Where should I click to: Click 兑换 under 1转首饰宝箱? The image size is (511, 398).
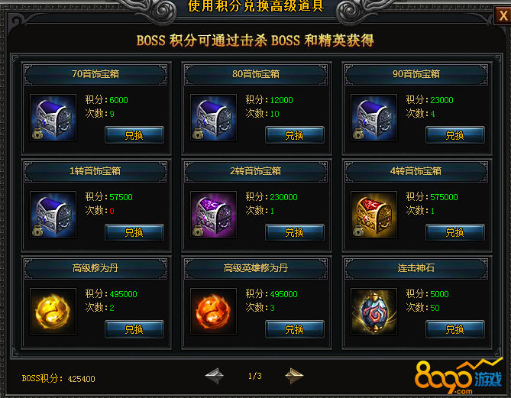[134, 232]
